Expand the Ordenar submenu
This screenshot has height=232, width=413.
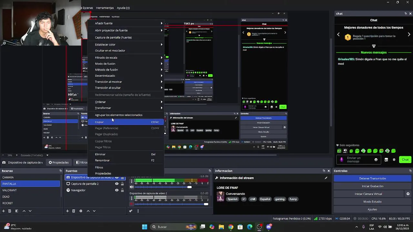(126, 102)
